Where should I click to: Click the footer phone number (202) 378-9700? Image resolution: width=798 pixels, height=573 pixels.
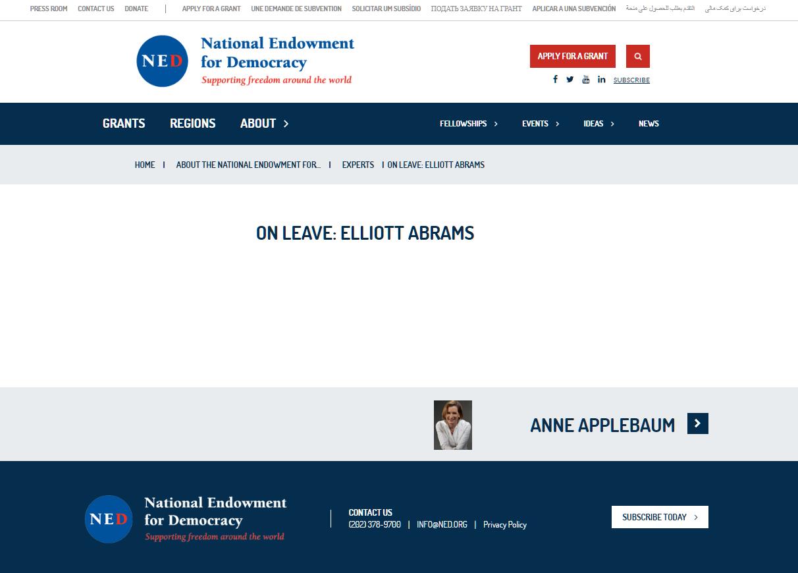pyautogui.click(x=375, y=524)
